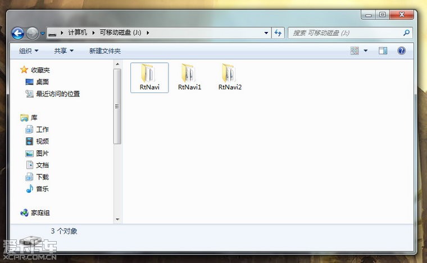Open the recent pages dropdown next to Forward
Screen dimensions: 427x263
(x=43, y=34)
